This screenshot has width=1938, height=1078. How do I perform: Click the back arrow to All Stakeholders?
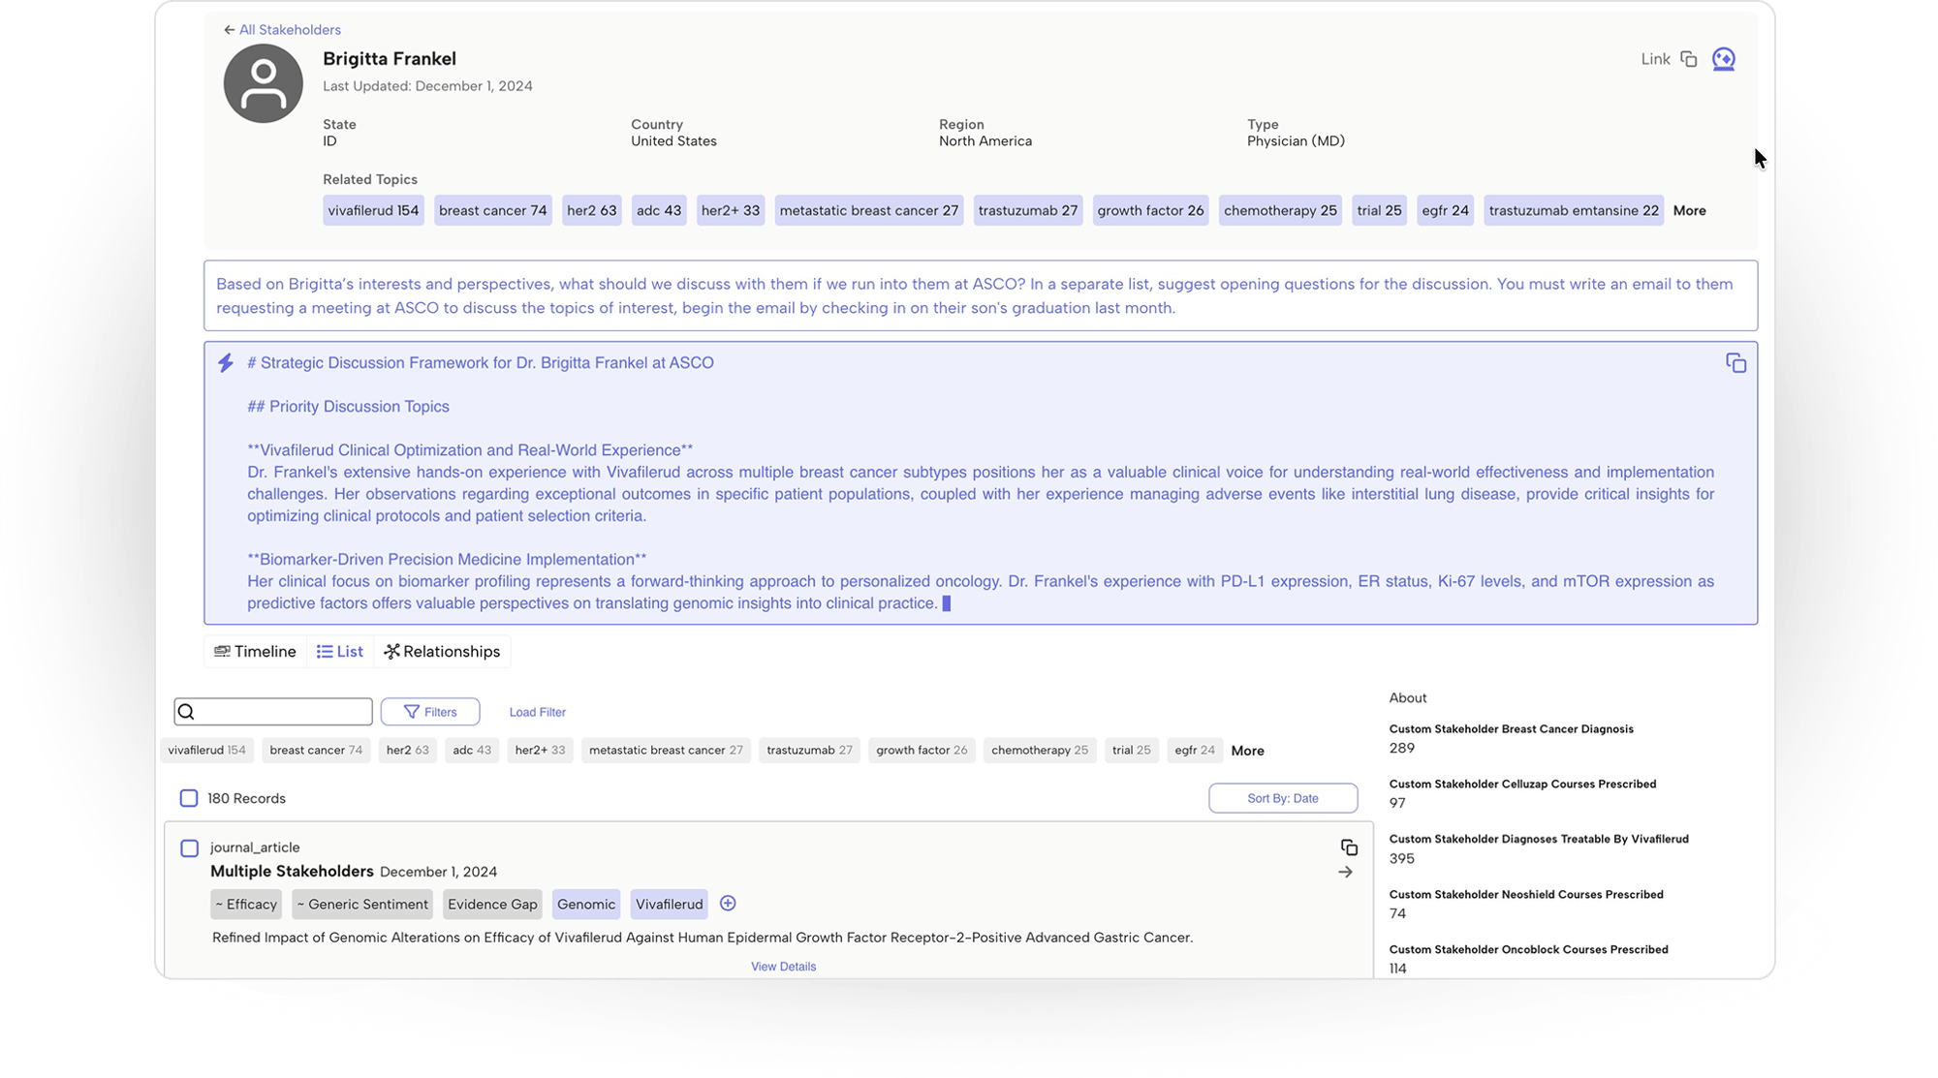click(230, 30)
